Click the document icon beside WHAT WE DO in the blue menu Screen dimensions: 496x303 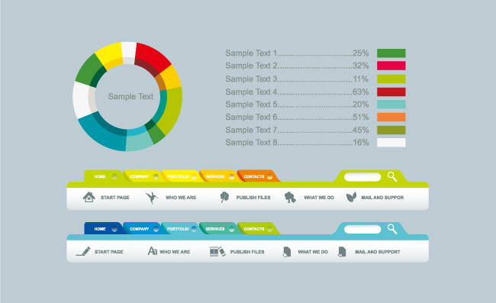coord(287,252)
